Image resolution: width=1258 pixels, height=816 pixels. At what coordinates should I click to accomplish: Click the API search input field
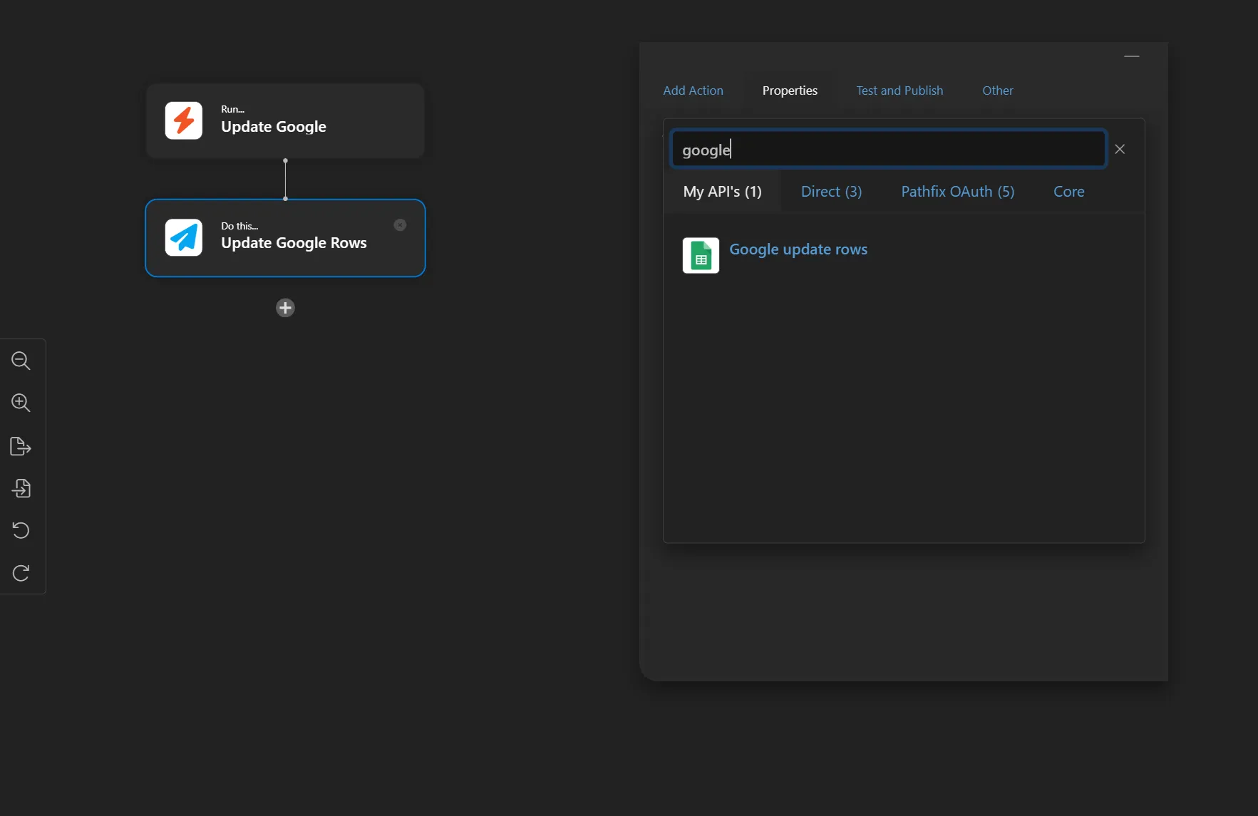888,149
